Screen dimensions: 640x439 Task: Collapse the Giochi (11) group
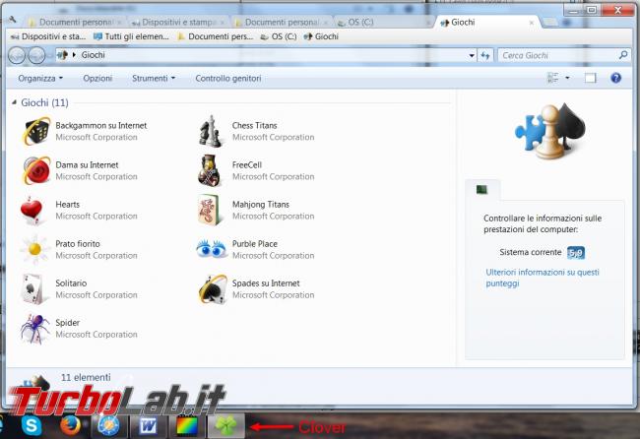[x=15, y=102]
